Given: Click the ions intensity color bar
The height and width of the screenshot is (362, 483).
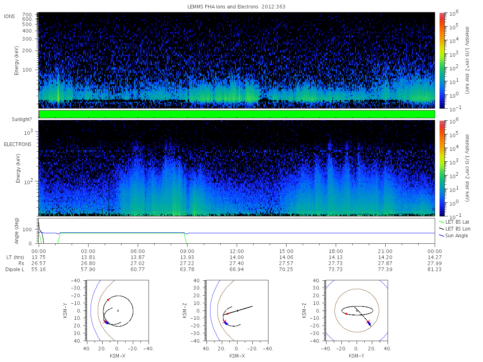Looking at the screenshot, I should pos(442,60).
